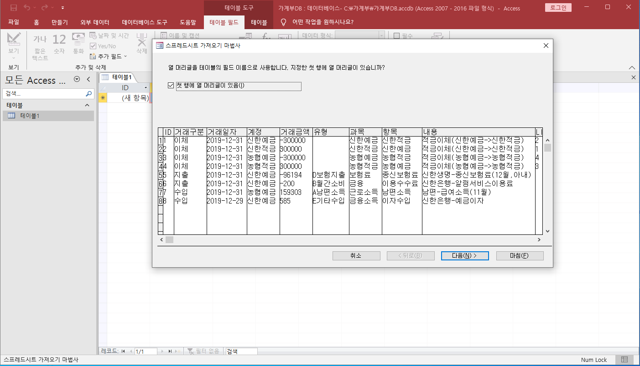Switch to the 도움말 ribbon tab
Screen dimensions: 640x366
click(188, 22)
